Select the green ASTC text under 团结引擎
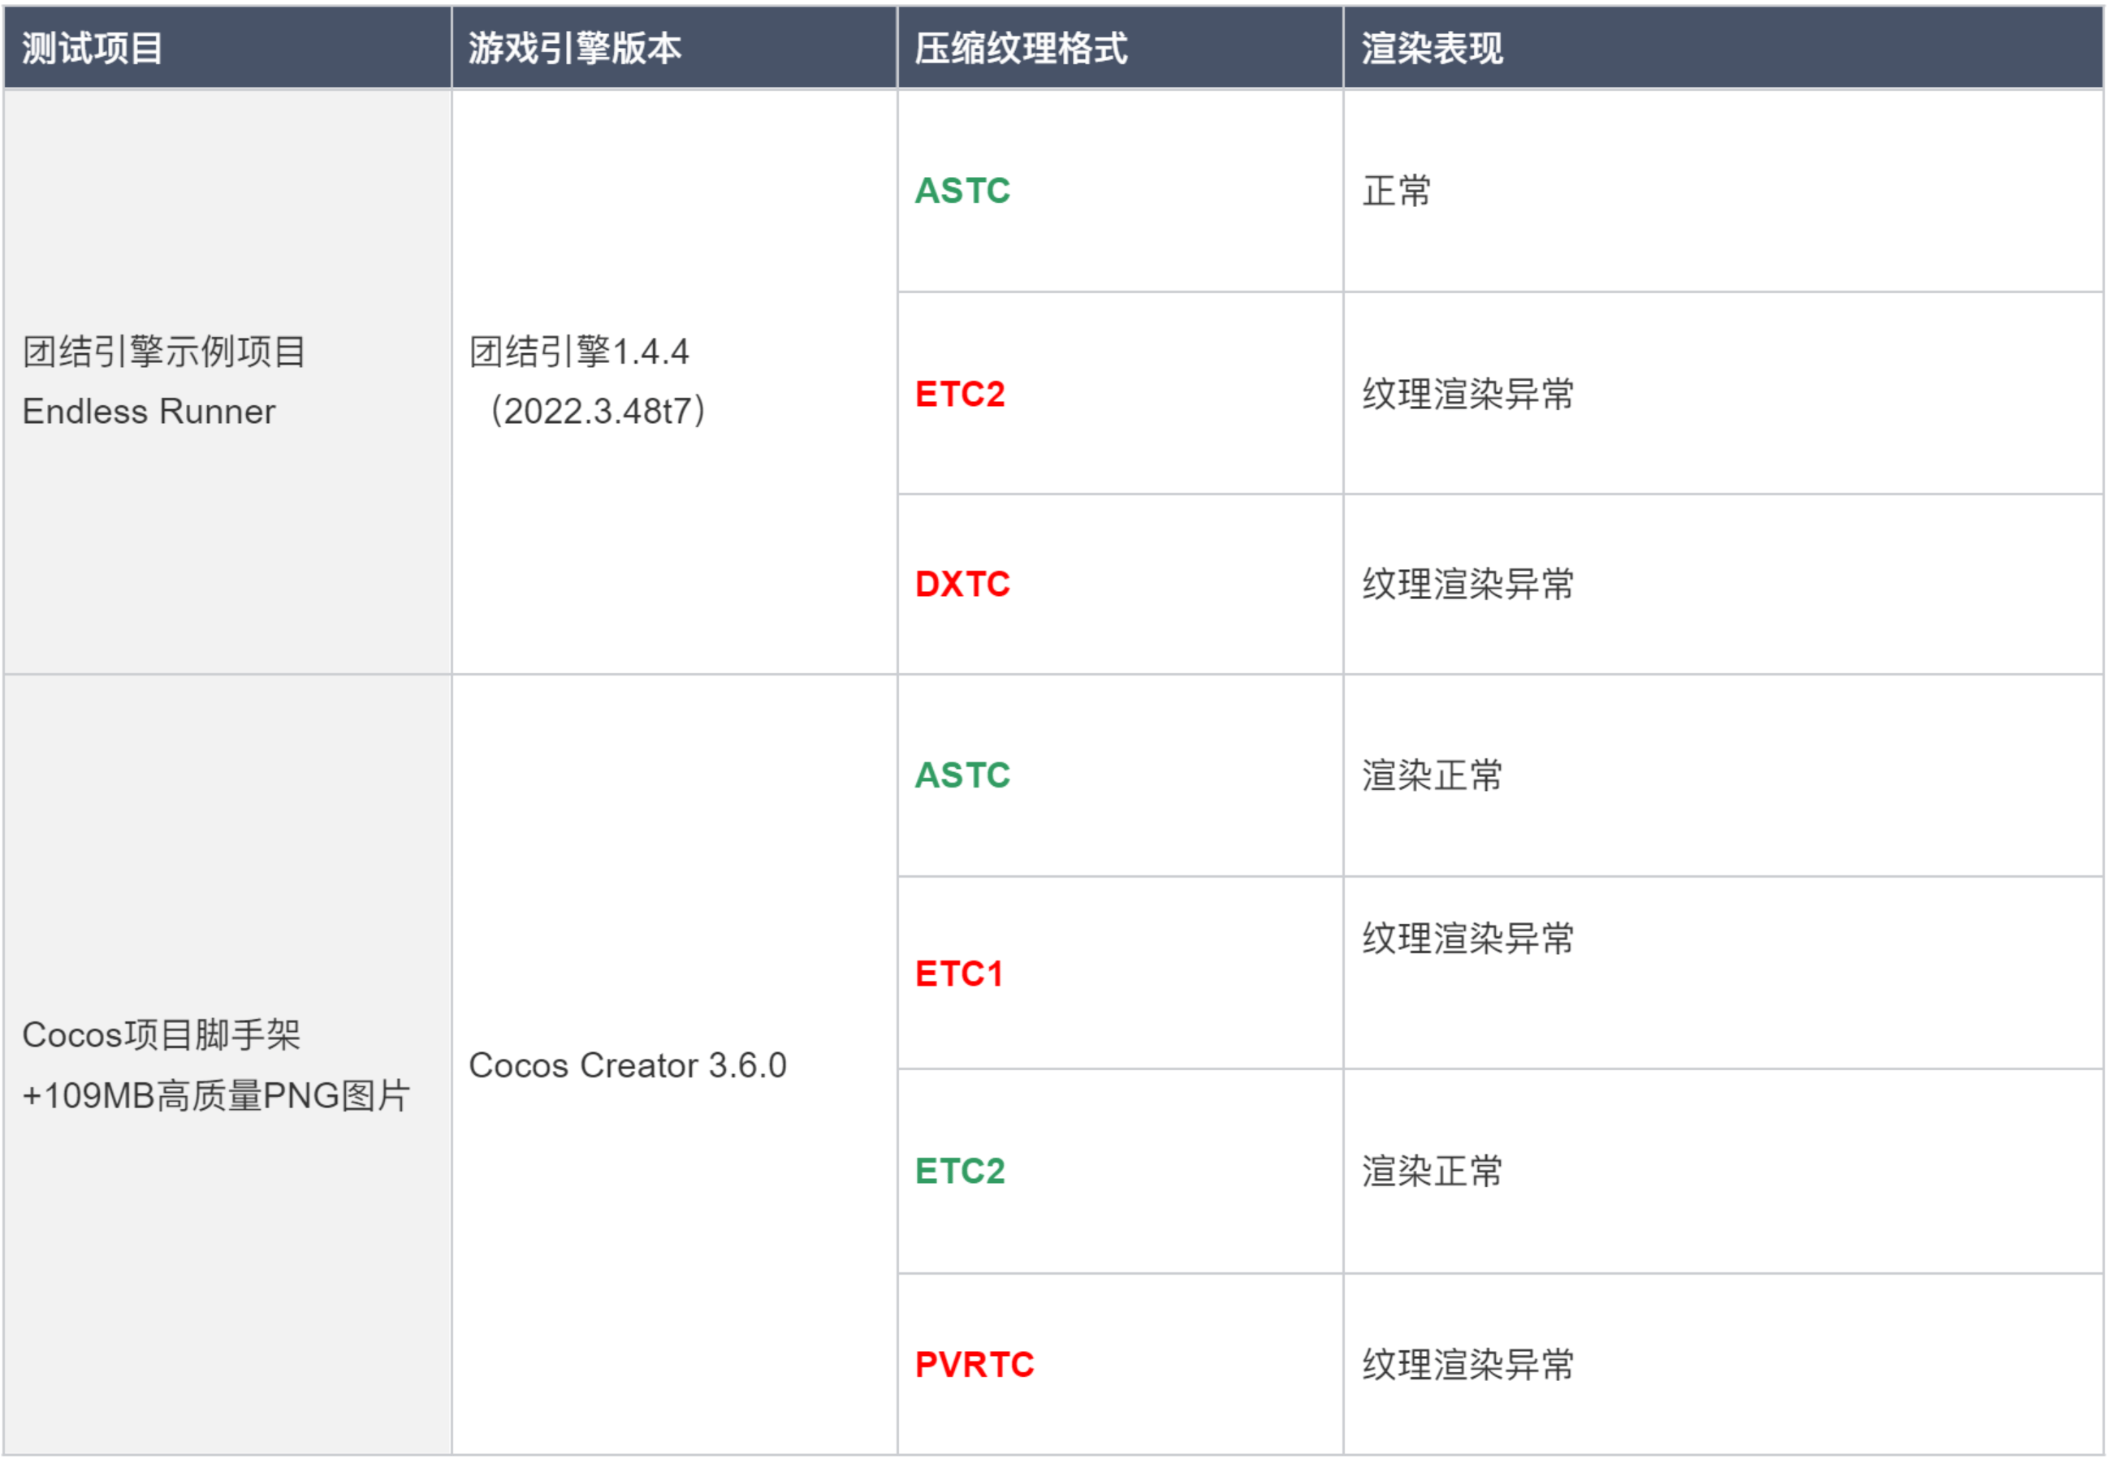The image size is (2109, 1459). (x=962, y=191)
